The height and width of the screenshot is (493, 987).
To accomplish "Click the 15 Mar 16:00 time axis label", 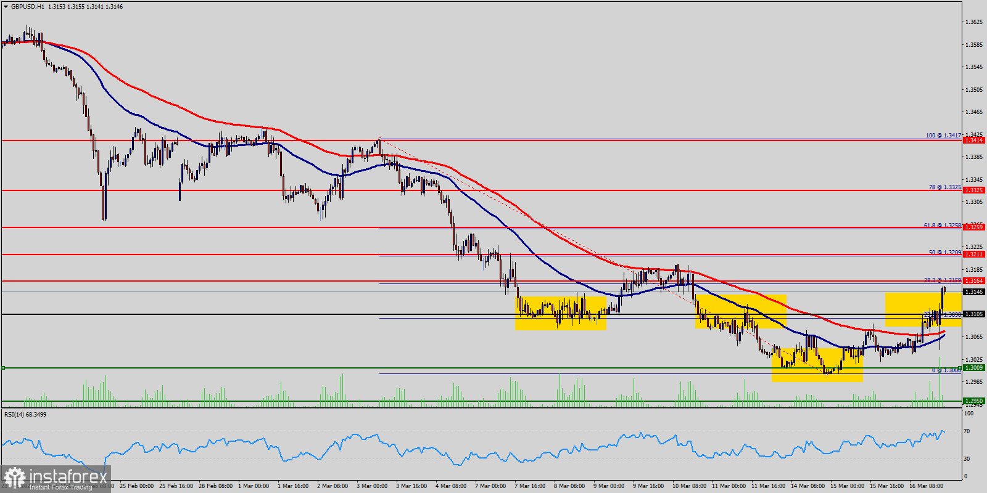I will [x=886, y=486].
